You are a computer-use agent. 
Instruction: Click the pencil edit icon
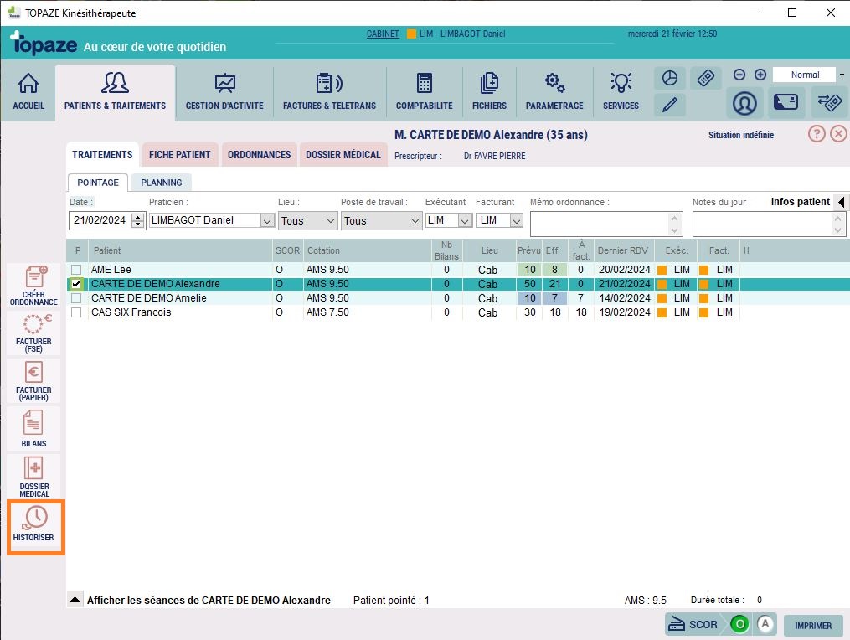669,104
